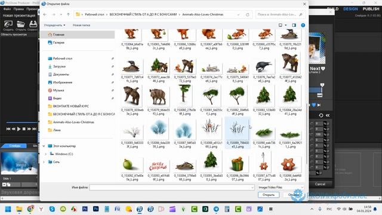
Task: Click the forward navigation arrow
Action: click(53, 14)
